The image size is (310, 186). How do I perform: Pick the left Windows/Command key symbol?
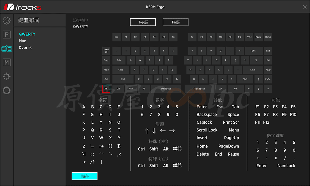coord(177,149)
